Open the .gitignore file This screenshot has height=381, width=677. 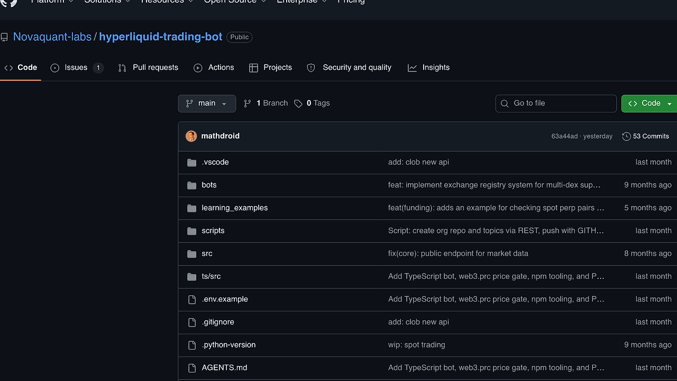tap(218, 322)
